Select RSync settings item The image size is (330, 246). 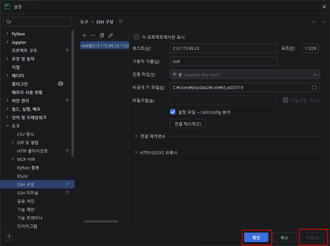coord(22,176)
